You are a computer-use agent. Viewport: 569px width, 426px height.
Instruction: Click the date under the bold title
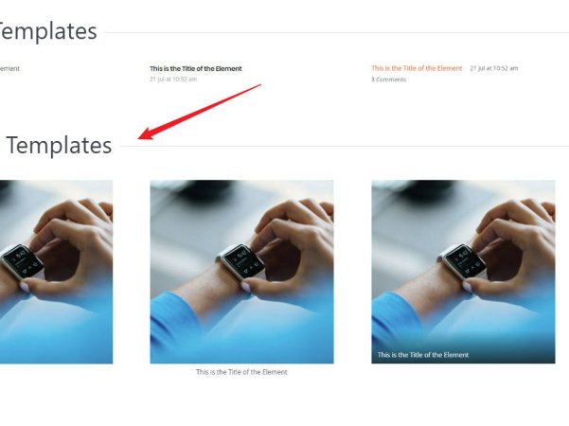173,80
